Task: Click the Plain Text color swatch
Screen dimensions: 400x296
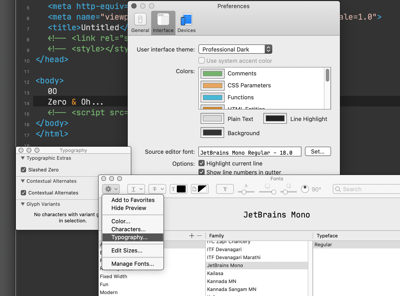Action: pyautogui.click(x=212, y=118)
